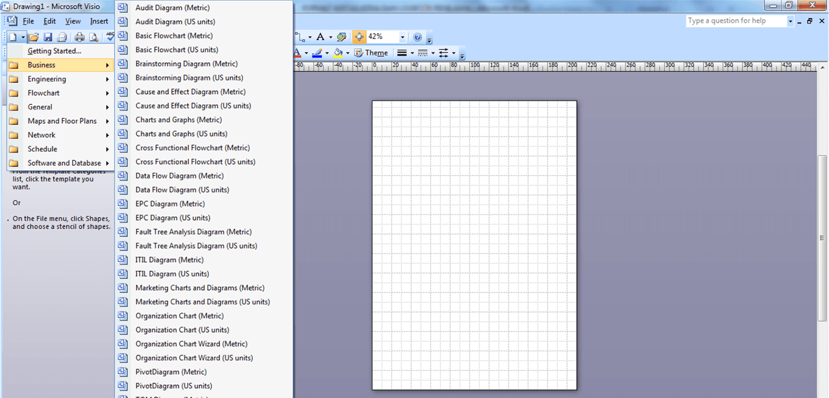Click the Visio document icon beside File menu

pyautogui.click(x=11, y=21)
